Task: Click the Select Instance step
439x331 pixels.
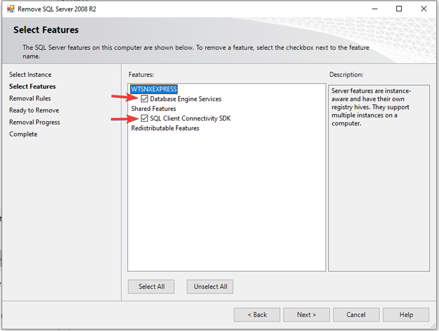Action: tap(30, 74)
